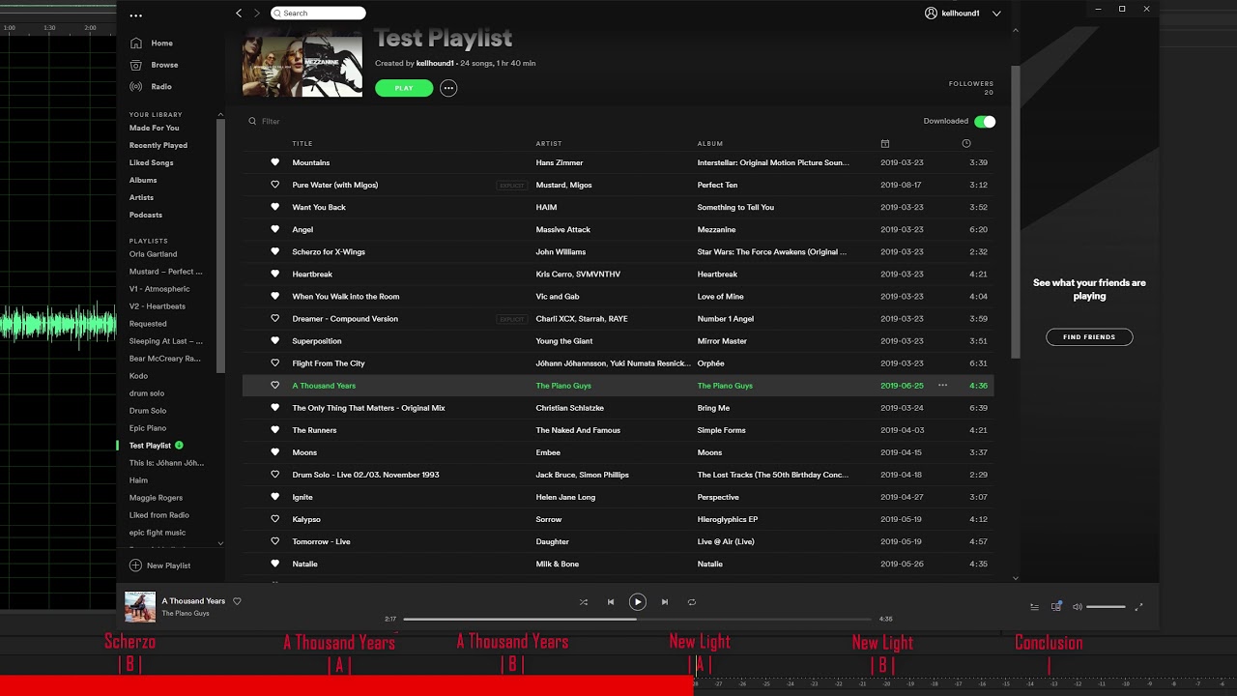The image size is (1237, 696).
Task: Open V2 - Heartbeats playlist
Action: [x=158, y=306]
